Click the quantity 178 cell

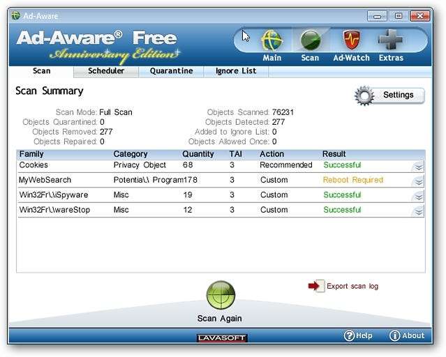point(191,180)
